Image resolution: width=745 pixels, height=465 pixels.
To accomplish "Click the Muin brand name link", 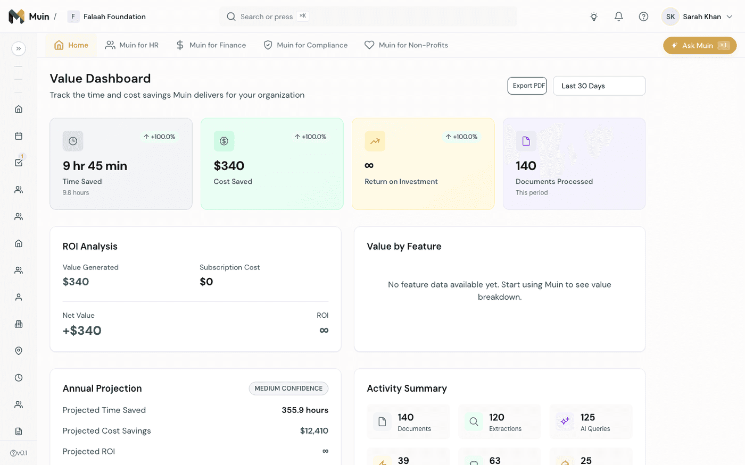I will pos(39,16).
